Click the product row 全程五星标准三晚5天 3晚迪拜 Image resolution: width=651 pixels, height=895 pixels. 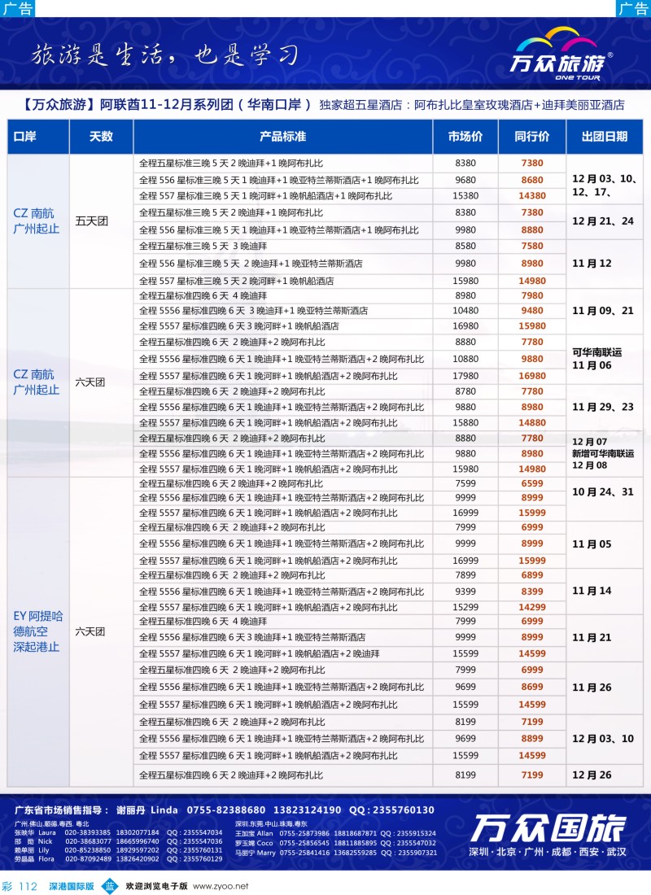click(x=203, y=247)
